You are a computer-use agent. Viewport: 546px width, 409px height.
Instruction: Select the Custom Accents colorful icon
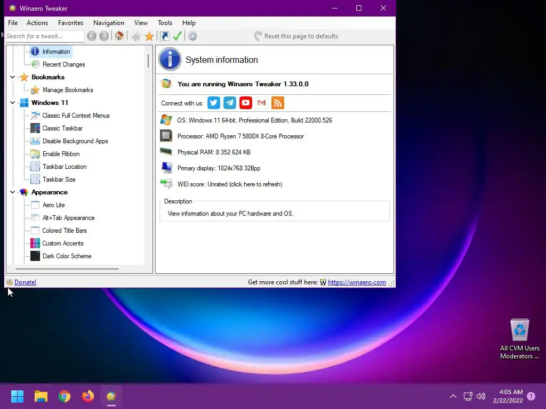pos(35,243)
